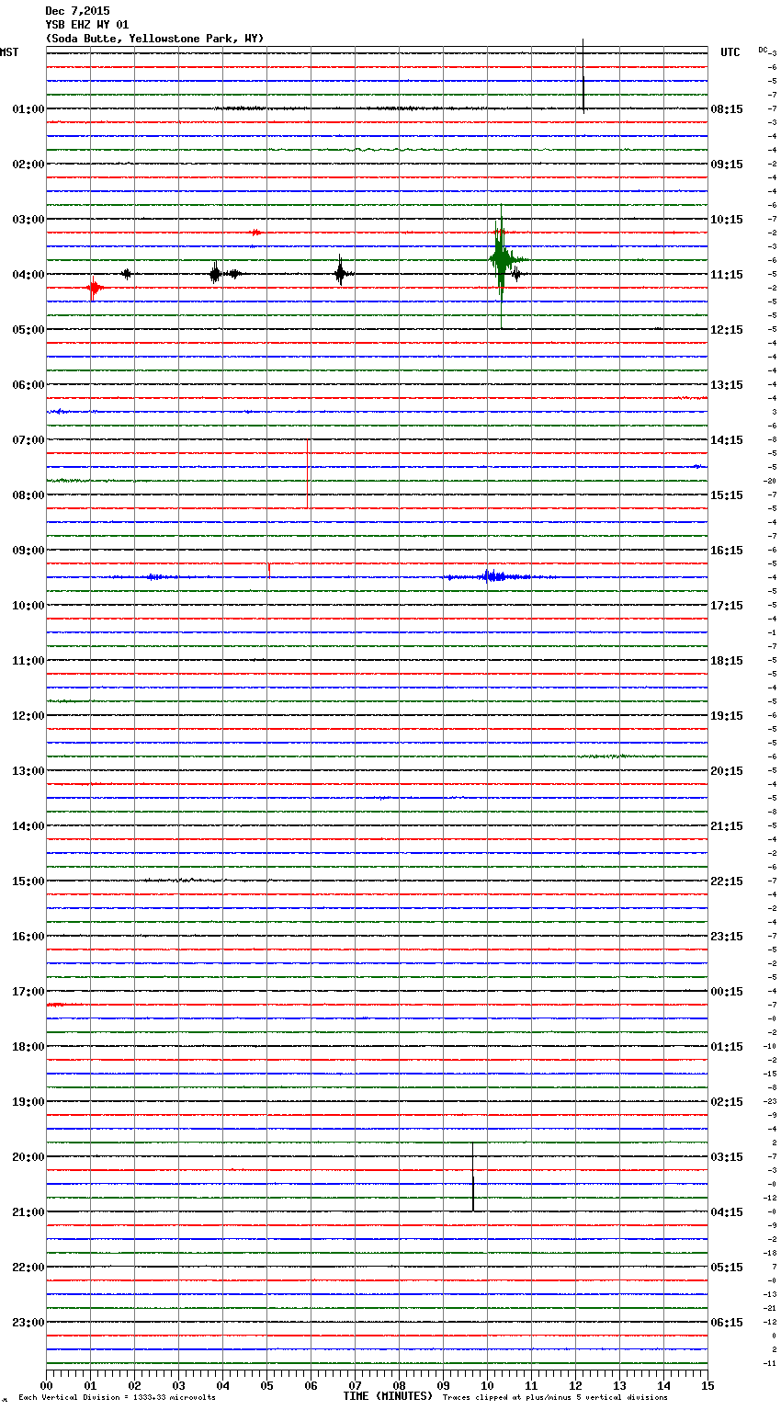This screenshot has width=781, height=1410.
Task: Select the station code "YSB EHZ WY 01"
Action: (x=87, y=25)
